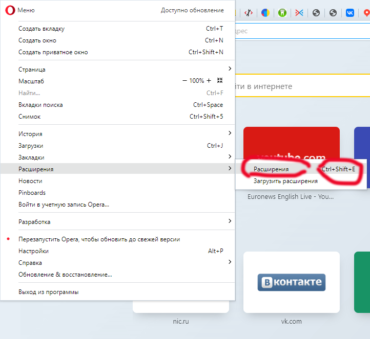Click the 100% zoom value

(x=197, y=81)
